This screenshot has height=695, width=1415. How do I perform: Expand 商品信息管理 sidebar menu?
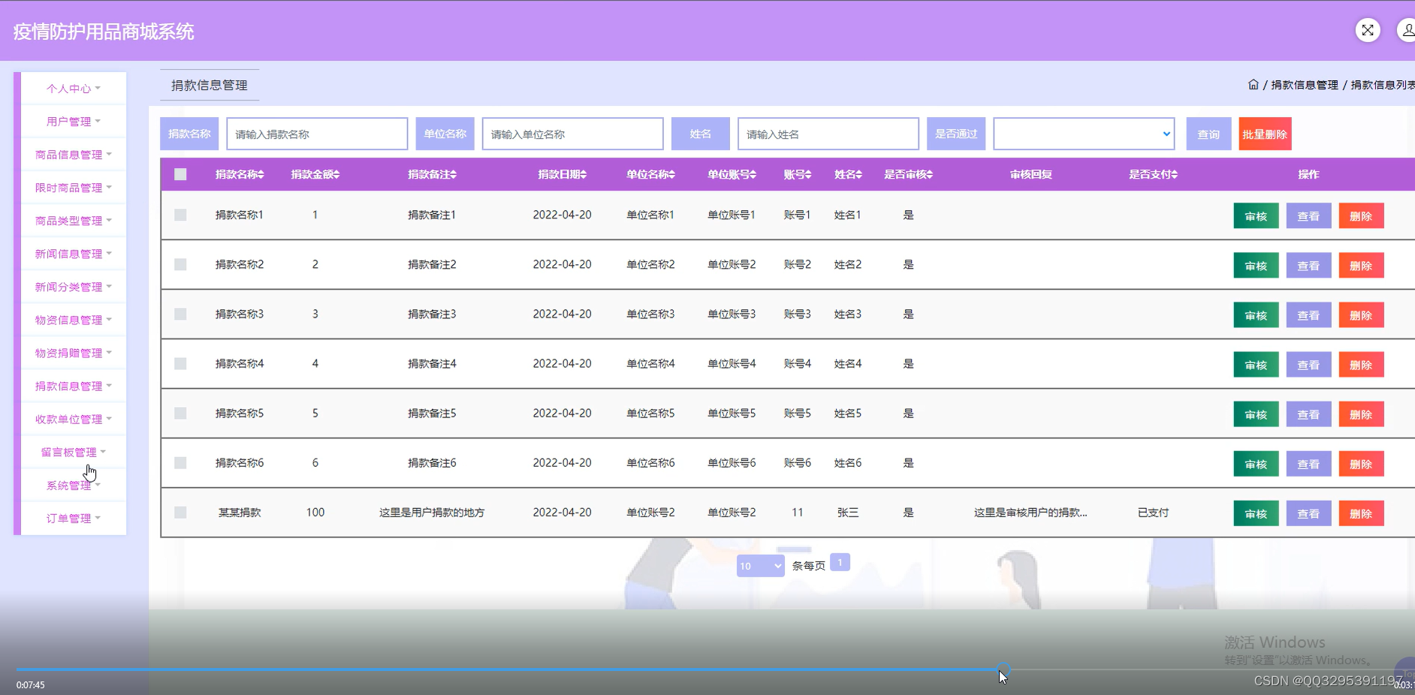pyautogui.click(x=74, y=155)
